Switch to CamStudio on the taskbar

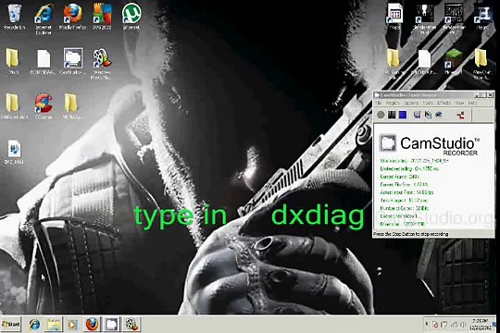(112, 325)
